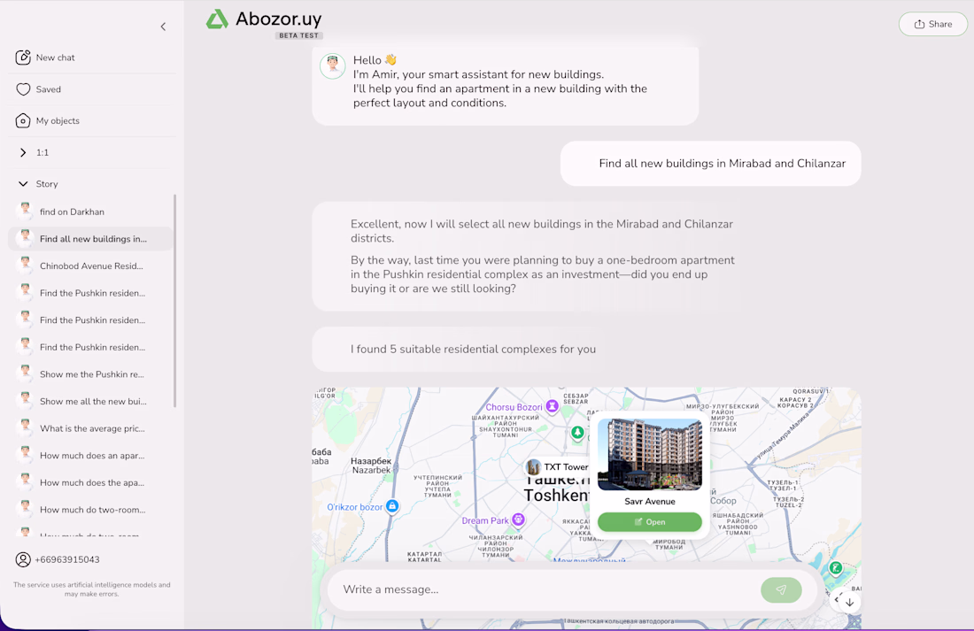Open the 'Show me all the new bui...' chat
The height and width of the screenshot is (631, 974).
coord(90,401)
